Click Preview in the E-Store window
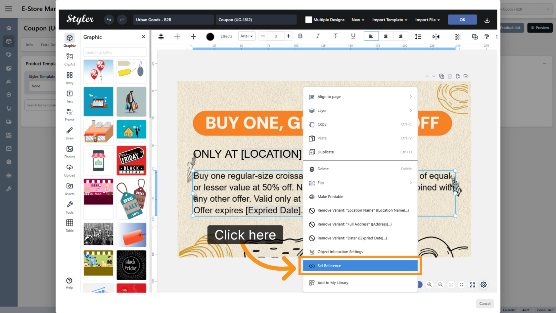556x313 pixels. coord(540,28)
